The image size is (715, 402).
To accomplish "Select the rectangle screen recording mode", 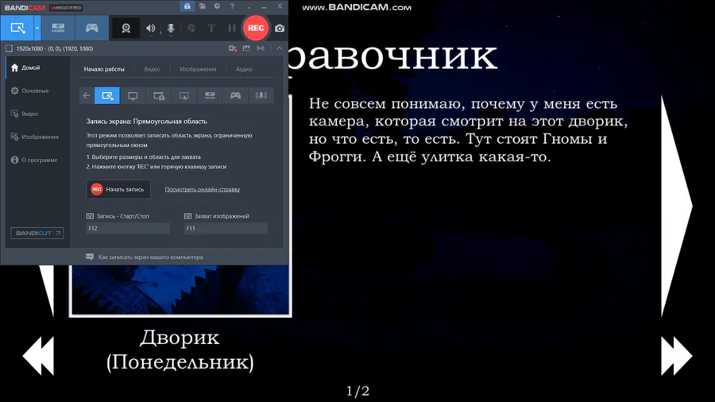I will pyautogui.click(x=17, y=28).
